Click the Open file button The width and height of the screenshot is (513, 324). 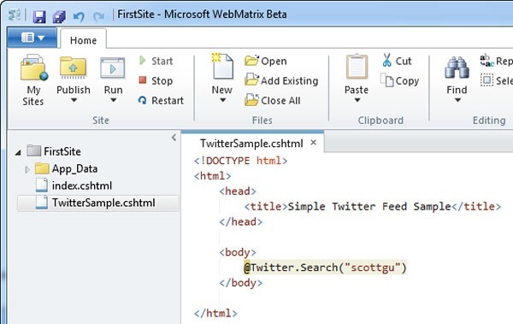[x=266, y=61]
